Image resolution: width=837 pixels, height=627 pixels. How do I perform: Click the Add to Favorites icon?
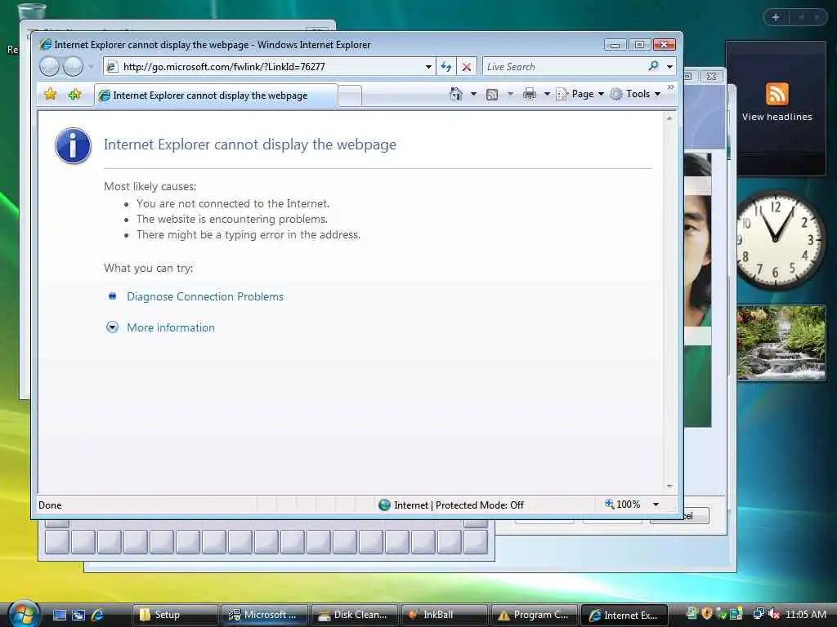pos(74,95)
